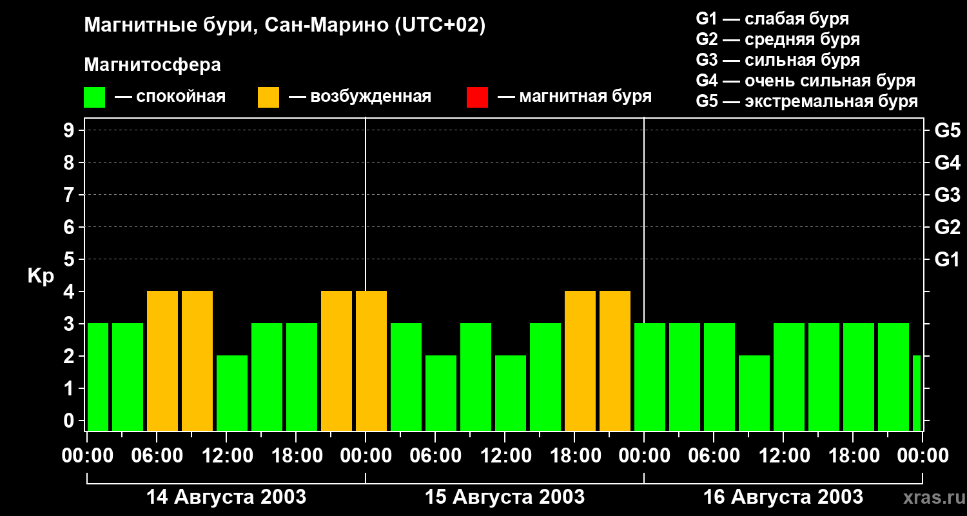
Task: Click the green bar for 18:00–21:00 on 16 August
Action: (x=859, y=377)
